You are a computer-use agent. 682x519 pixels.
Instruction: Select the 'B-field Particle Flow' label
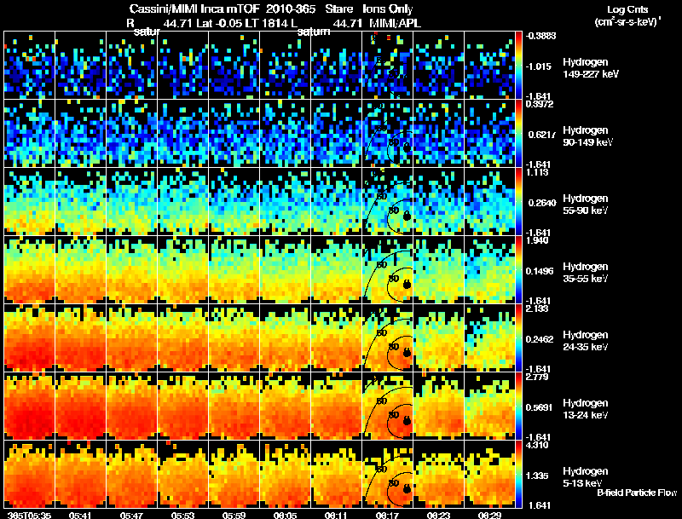pyautogui.click(x=637, y=493)
